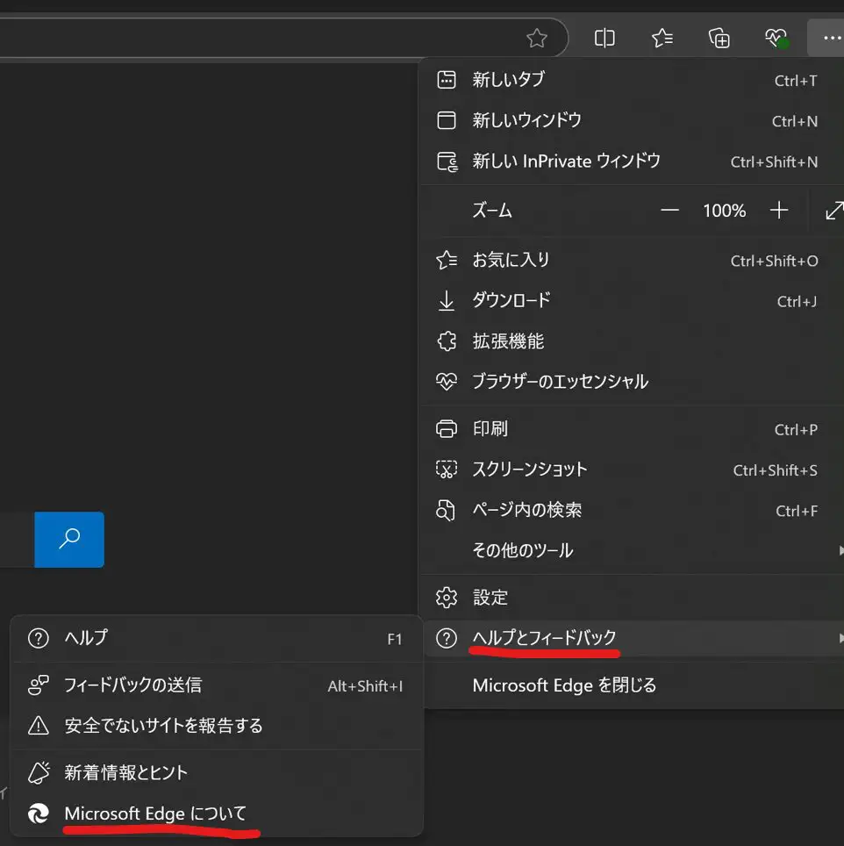Select Microsoft Edge を閉じる

pos(631,685)
